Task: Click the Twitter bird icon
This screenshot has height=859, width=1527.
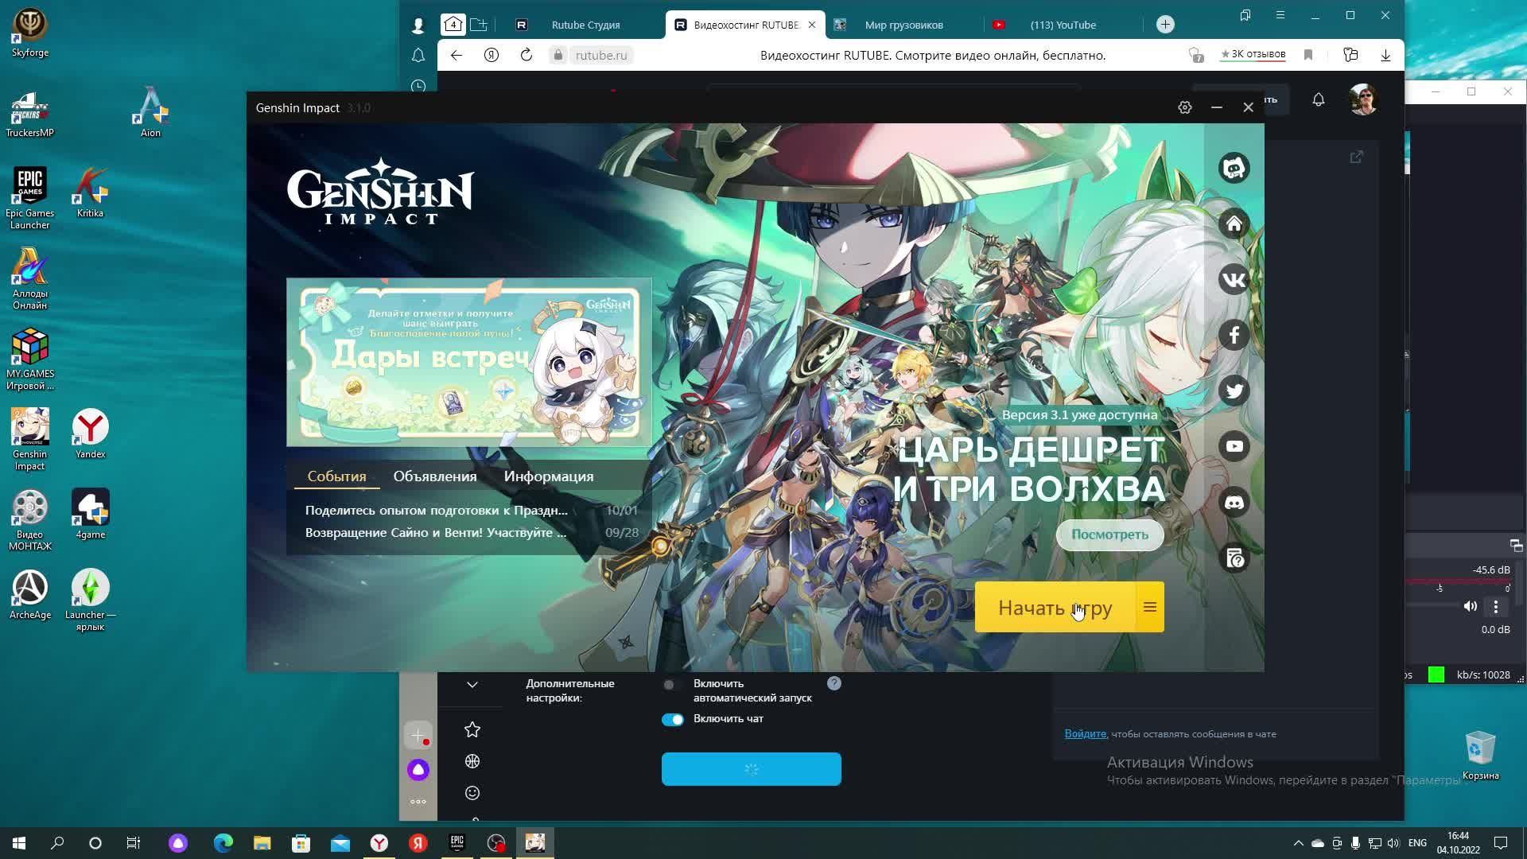Action: click(x=1234, y=391)
